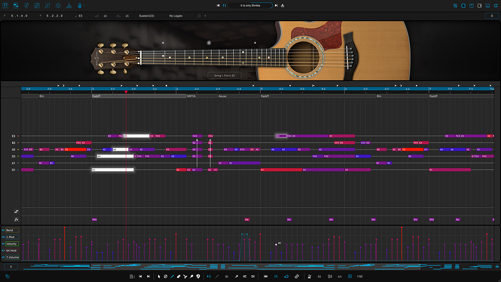Toggle visibility of the 1.Mod lane
The image size is (501, 282).
click(3, 237)
